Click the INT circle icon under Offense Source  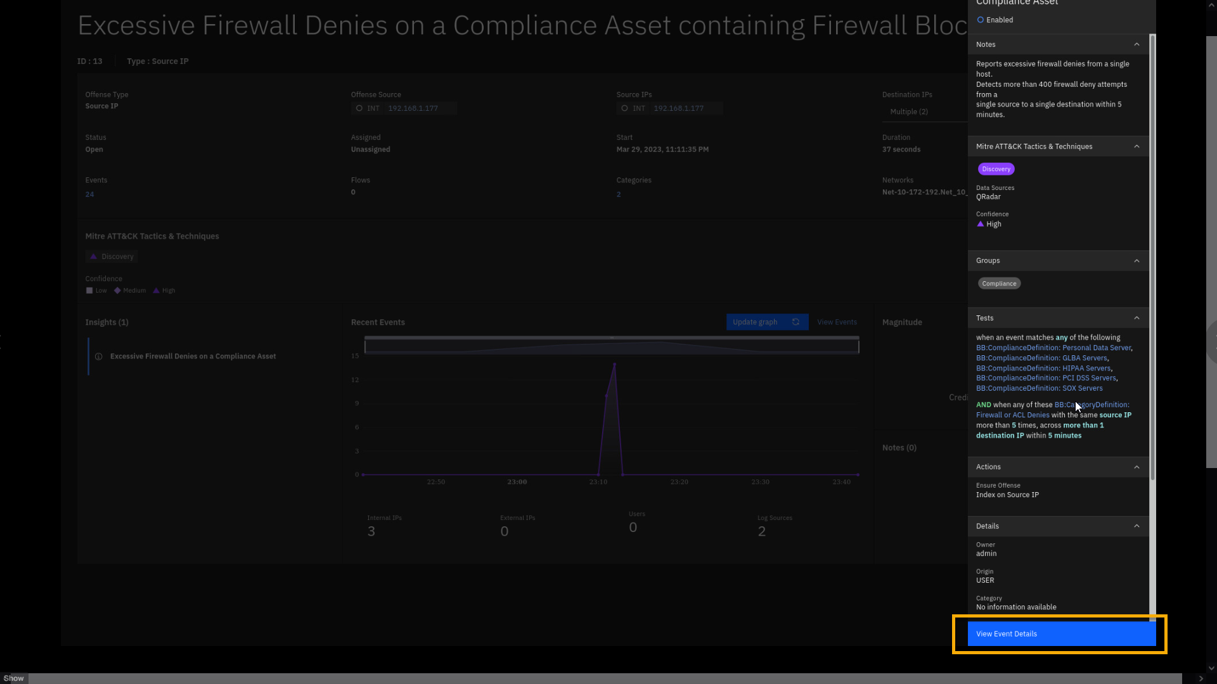click(359, 109)
